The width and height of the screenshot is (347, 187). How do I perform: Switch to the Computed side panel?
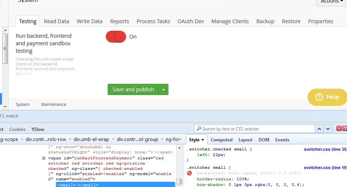click(222, 140)
